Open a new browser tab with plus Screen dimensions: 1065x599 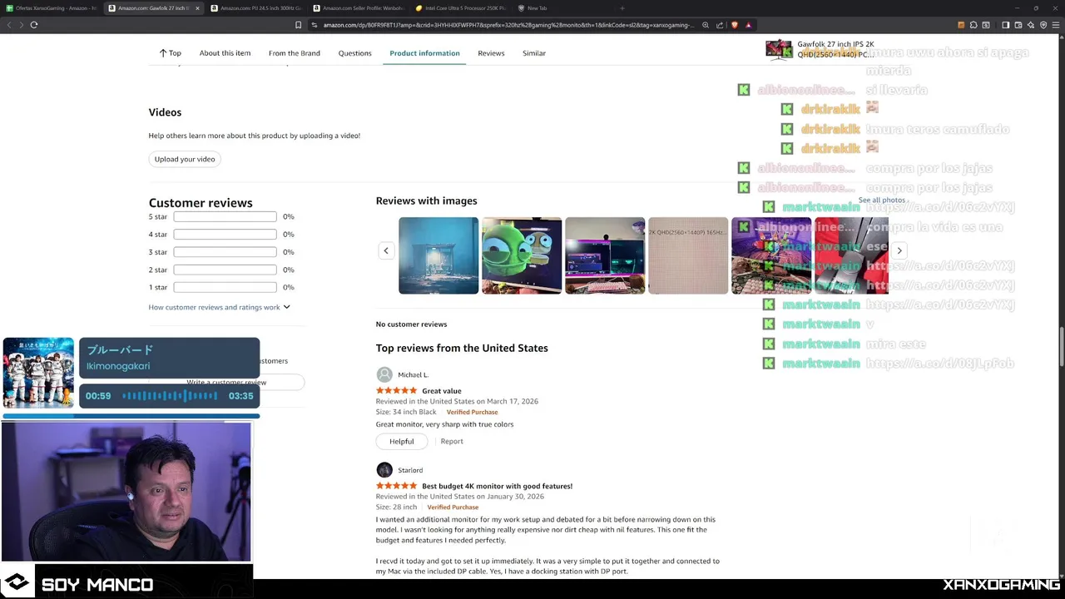[x=622, y=8]
